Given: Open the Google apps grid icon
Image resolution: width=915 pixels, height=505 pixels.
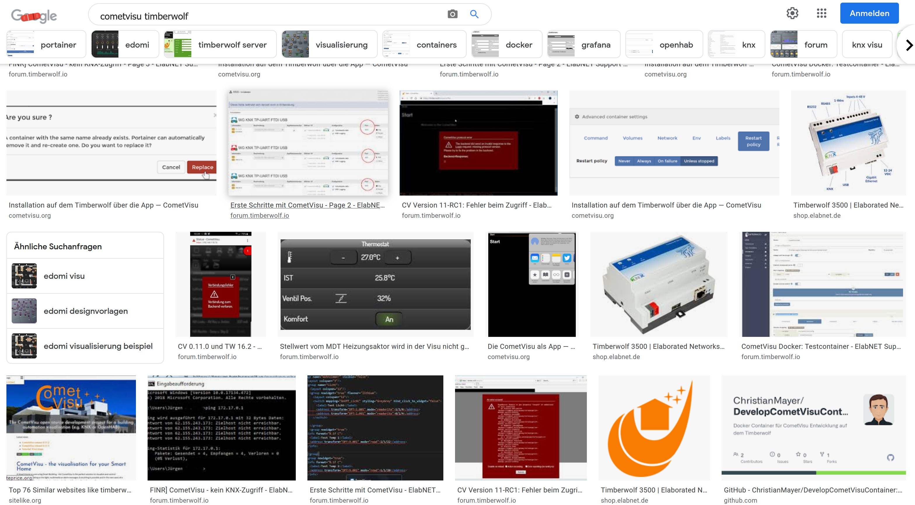Looking at the screenshot, I should 821,13.
